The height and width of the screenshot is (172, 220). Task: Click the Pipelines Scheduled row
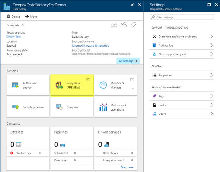pyautogui.click(x=72, y=153)
